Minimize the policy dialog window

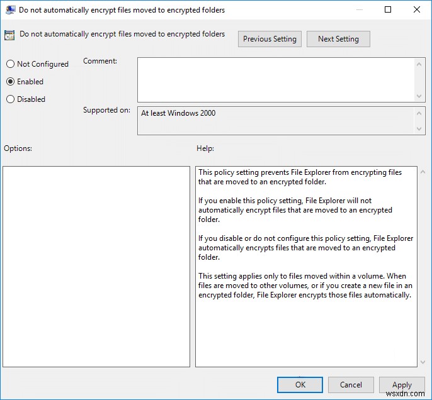pyautogui.click(x=359, y=9)
